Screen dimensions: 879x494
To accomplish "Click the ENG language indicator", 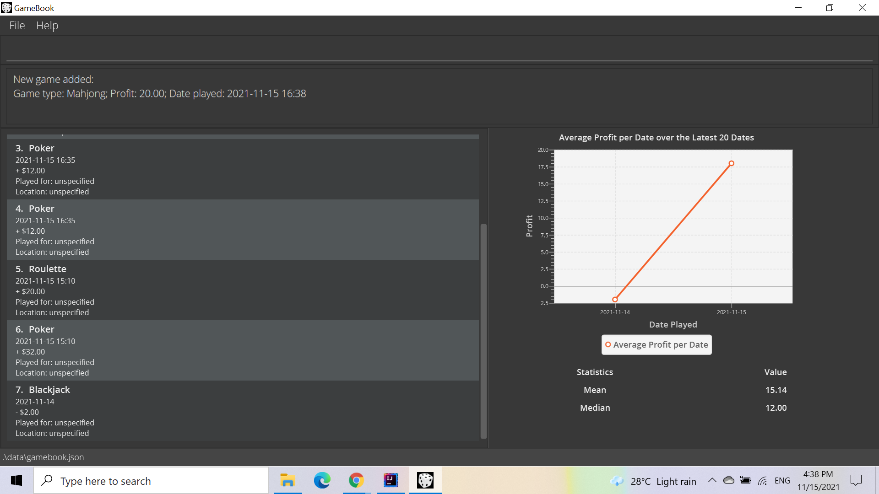I will 782,481.
